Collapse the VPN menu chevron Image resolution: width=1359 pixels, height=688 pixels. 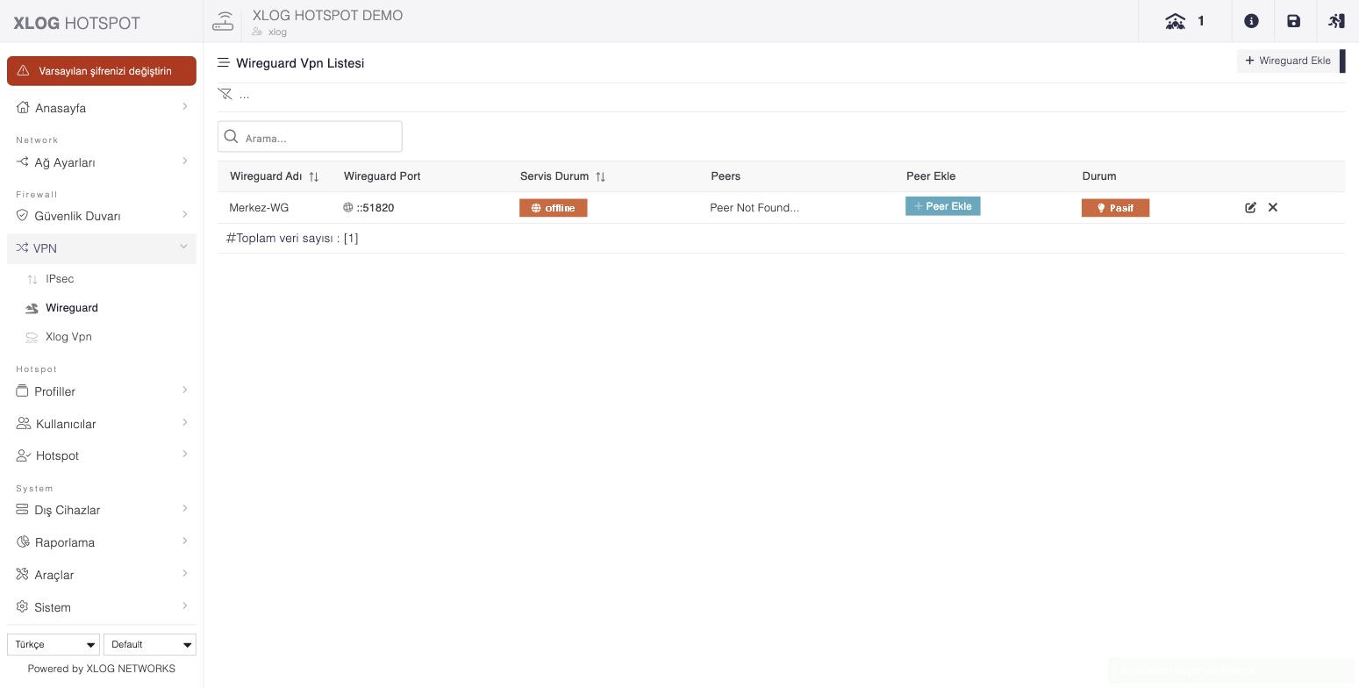(x=184, y=247)
